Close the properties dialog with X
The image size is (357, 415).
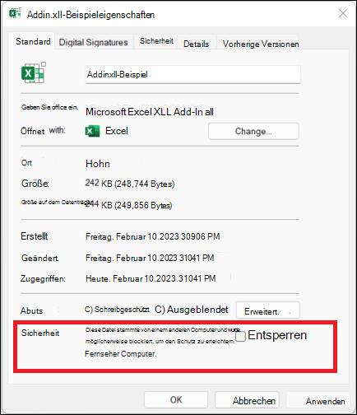pyautogui.click(x=343, y=13)
